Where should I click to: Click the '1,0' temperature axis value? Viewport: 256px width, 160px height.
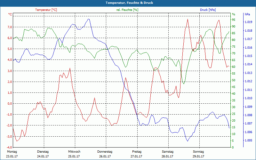click(x=10, y=92)
